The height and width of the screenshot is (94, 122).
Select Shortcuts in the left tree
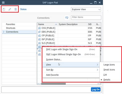point(11,28)
